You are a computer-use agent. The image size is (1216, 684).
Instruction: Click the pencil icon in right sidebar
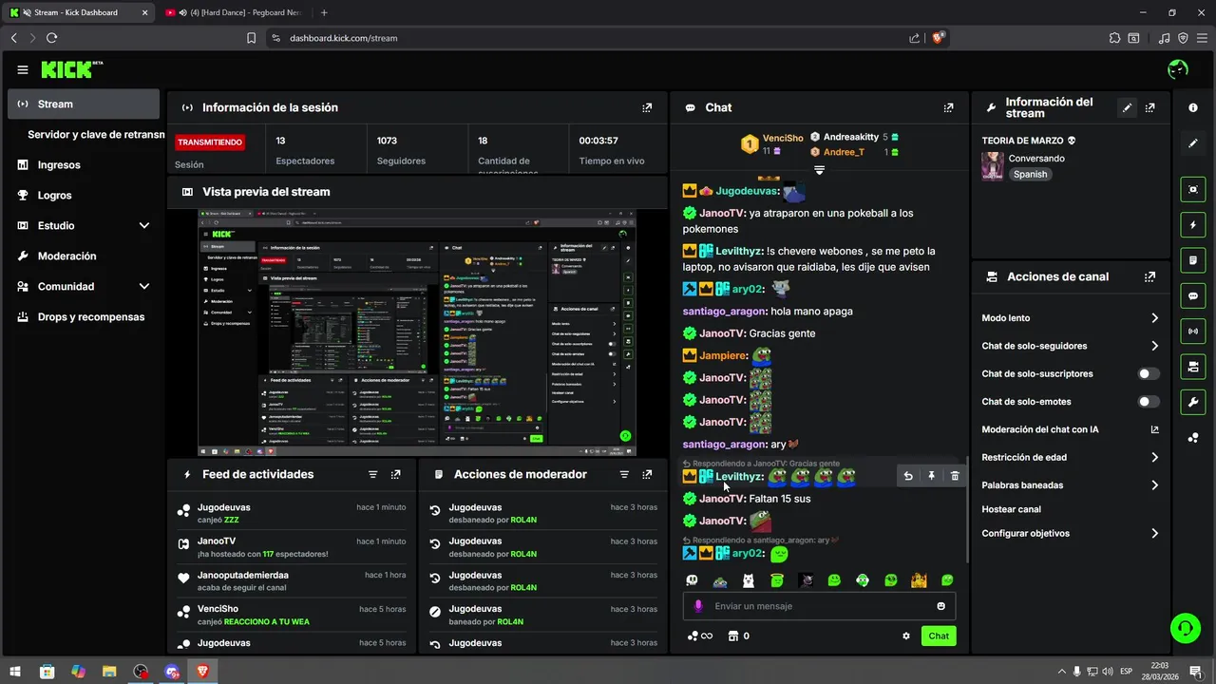[1193, 143]
